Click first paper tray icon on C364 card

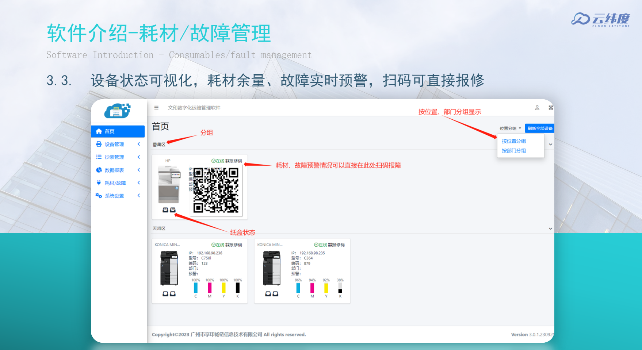pyautogui.click(x=268, y=294)
